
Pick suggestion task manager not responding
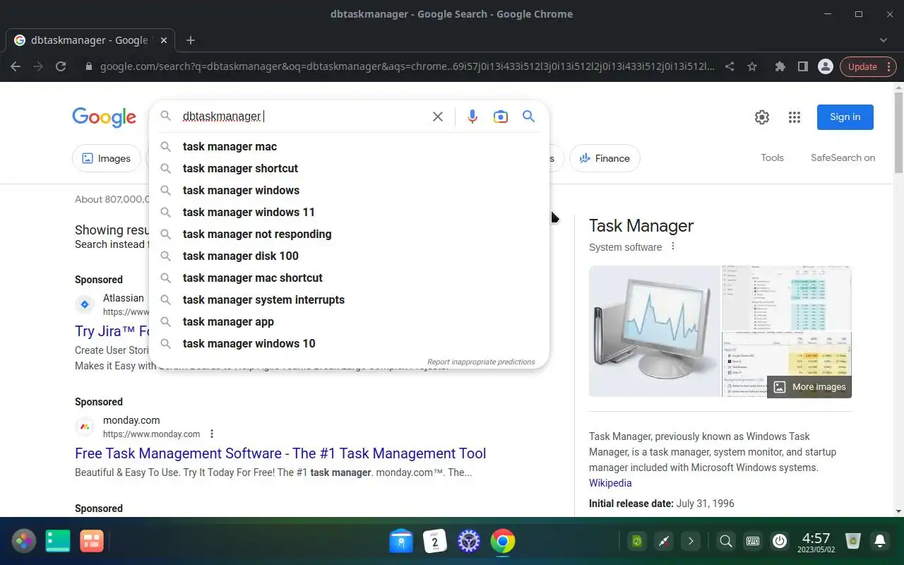tap(349, 234)
